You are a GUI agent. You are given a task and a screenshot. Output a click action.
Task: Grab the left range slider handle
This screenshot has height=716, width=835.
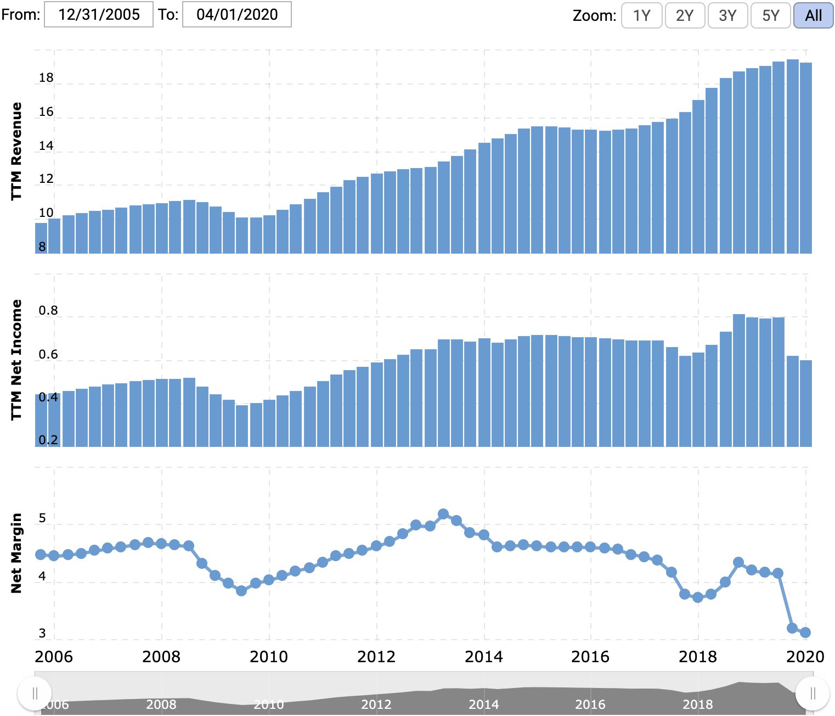coord(35,693)
